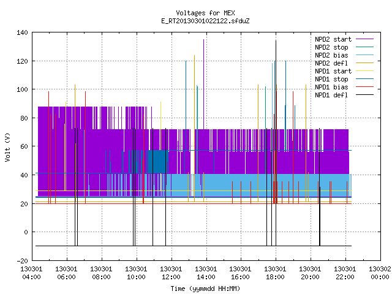Click the dark blue filled block near 11:00
Viewport: 392px width, 294px height.
pyautogui.click(x=157, y=162)
